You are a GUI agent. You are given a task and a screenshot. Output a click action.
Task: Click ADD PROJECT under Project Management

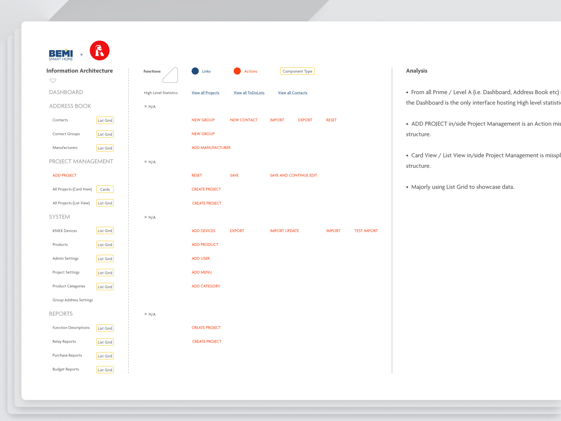click(65, 175)
